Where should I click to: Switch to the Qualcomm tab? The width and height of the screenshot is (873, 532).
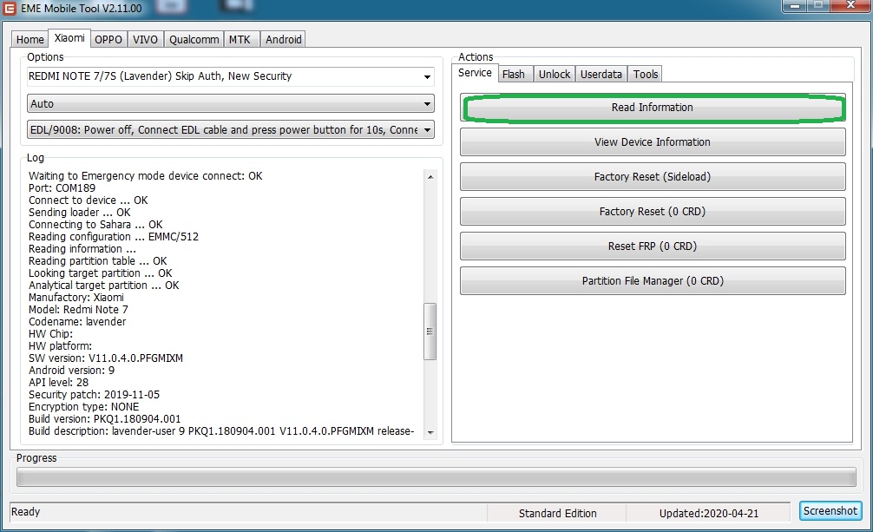[x=194, y=40]
